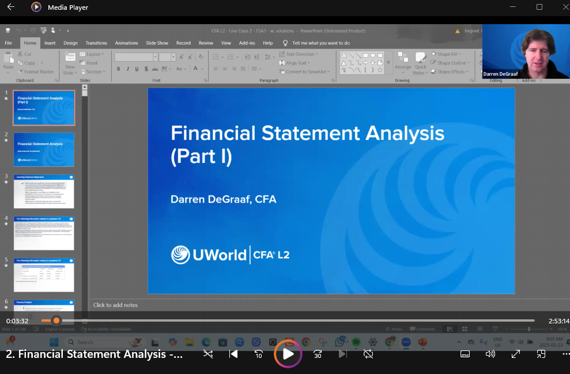The width and height of the screenshot is (570, 374).
Task: Enter full screen mode
Action: tap(516, 354)
